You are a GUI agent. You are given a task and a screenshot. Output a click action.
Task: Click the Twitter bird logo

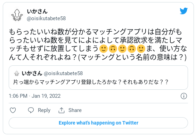(183, 11)
